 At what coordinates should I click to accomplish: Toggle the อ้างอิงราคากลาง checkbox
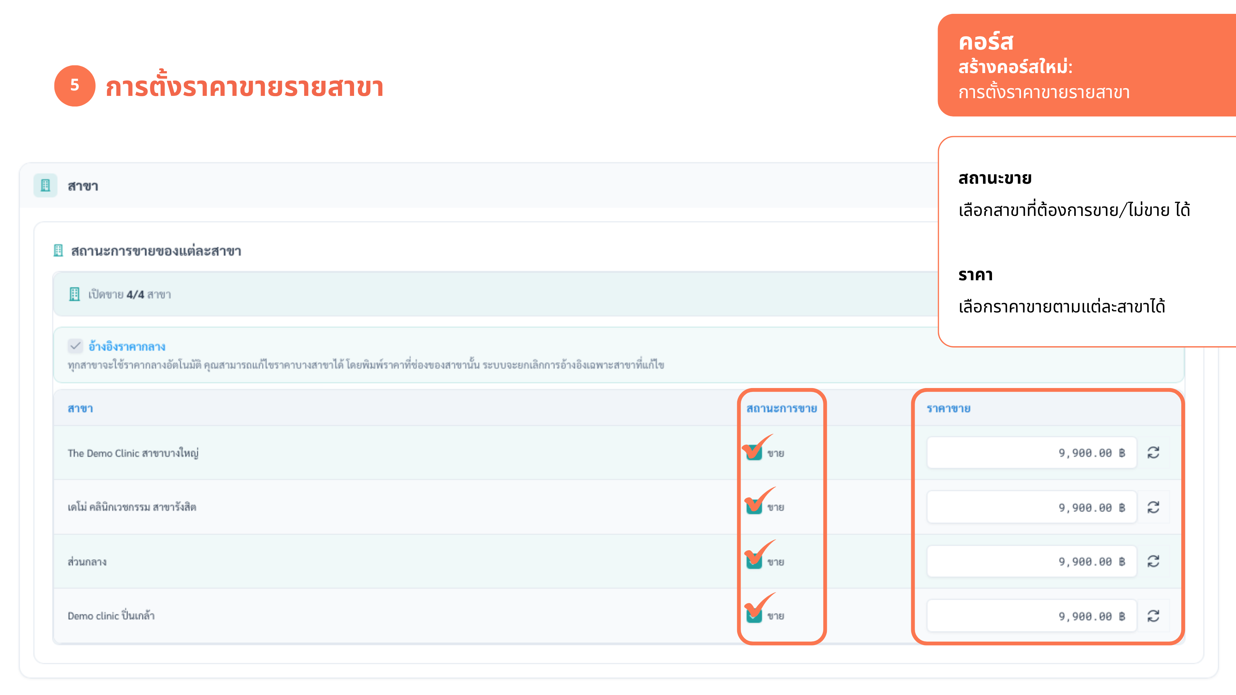point(75,346)
